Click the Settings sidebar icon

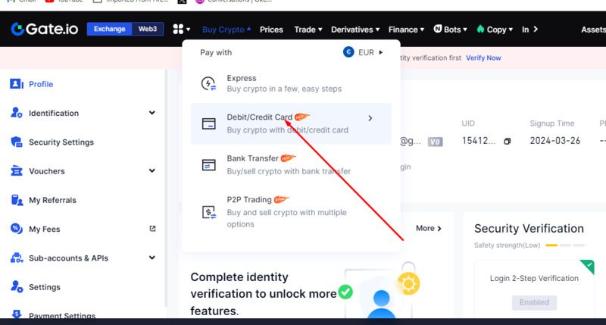pos(16,286)
